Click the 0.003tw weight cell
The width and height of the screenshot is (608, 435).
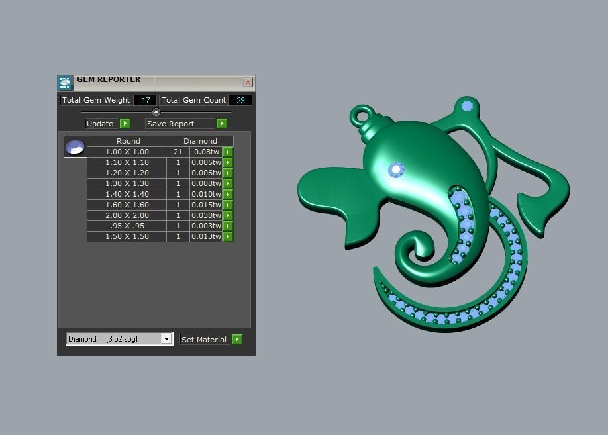[206, 226]
